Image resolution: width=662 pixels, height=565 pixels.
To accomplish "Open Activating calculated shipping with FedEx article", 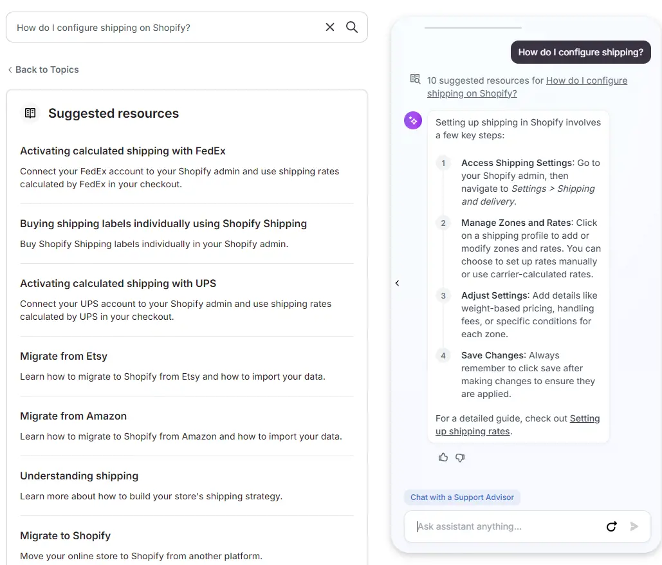I will (122, 151).
